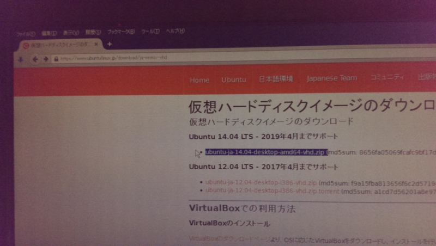Download ubuntu-ja-12.04-desktop-i386-vhd.zip.torrent
This screenshot has height=246, width=436.
tap(272, 191)
